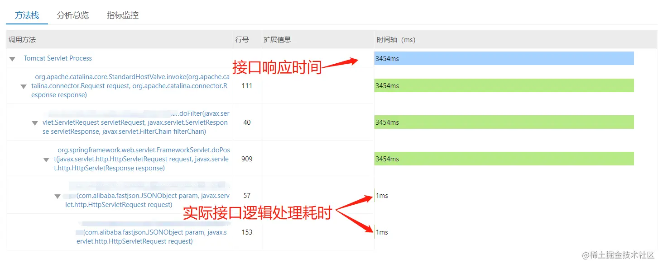Collapse the doFilter method row triangle
Screen dimensions: 663x268
[35, 123]
